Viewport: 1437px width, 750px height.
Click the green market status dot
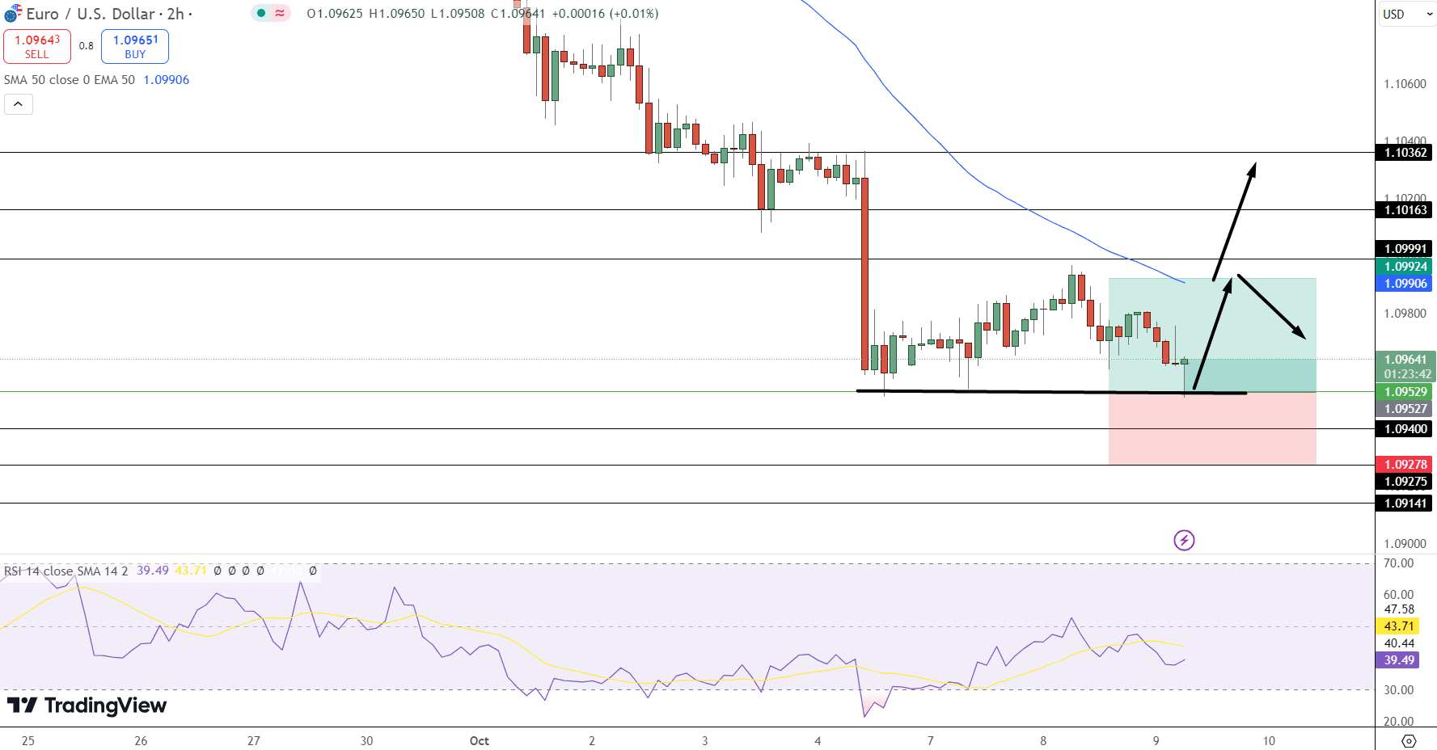[x=261, y=13]
